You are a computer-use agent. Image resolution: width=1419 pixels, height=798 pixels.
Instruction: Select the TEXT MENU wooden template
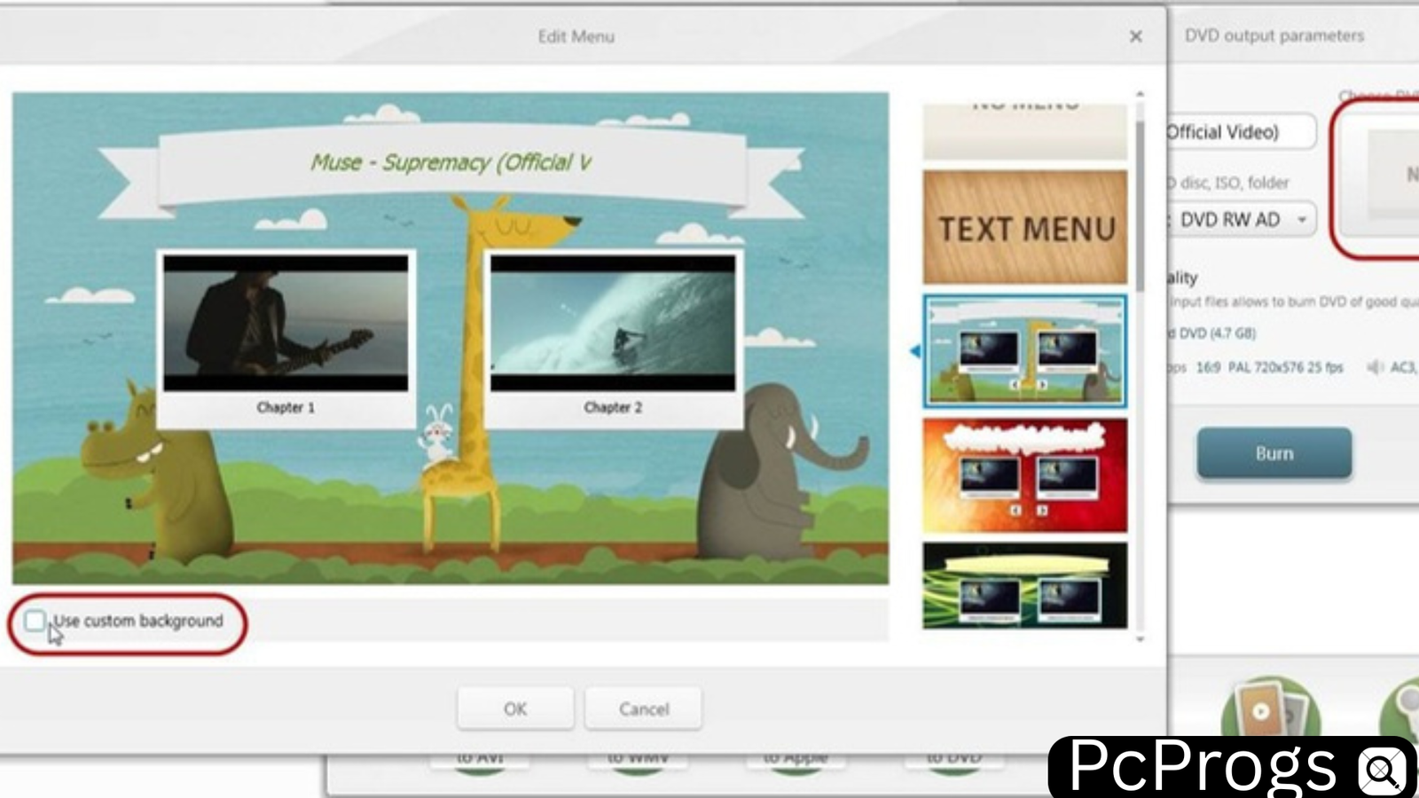(x=1025, y=227)
